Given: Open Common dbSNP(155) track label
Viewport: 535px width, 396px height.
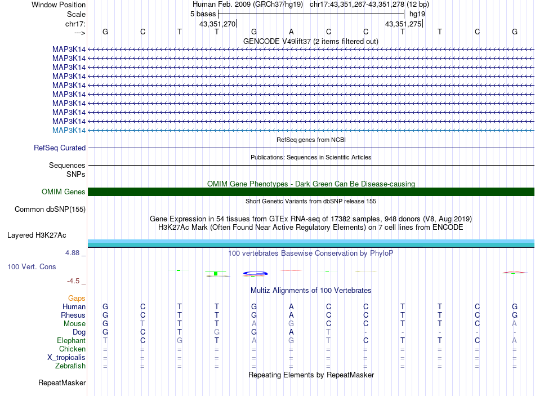Looking at the screenshot, I should pos(50,209).
